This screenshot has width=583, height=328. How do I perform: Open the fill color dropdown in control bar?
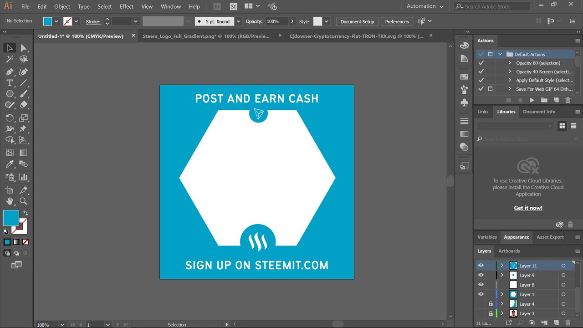pyautogui.click(x=56, y=21)
